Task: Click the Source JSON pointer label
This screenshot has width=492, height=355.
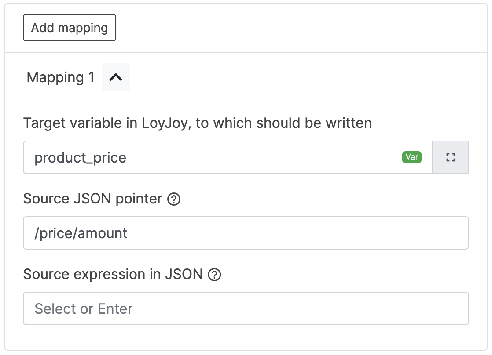Action: [x=92, y=199]
